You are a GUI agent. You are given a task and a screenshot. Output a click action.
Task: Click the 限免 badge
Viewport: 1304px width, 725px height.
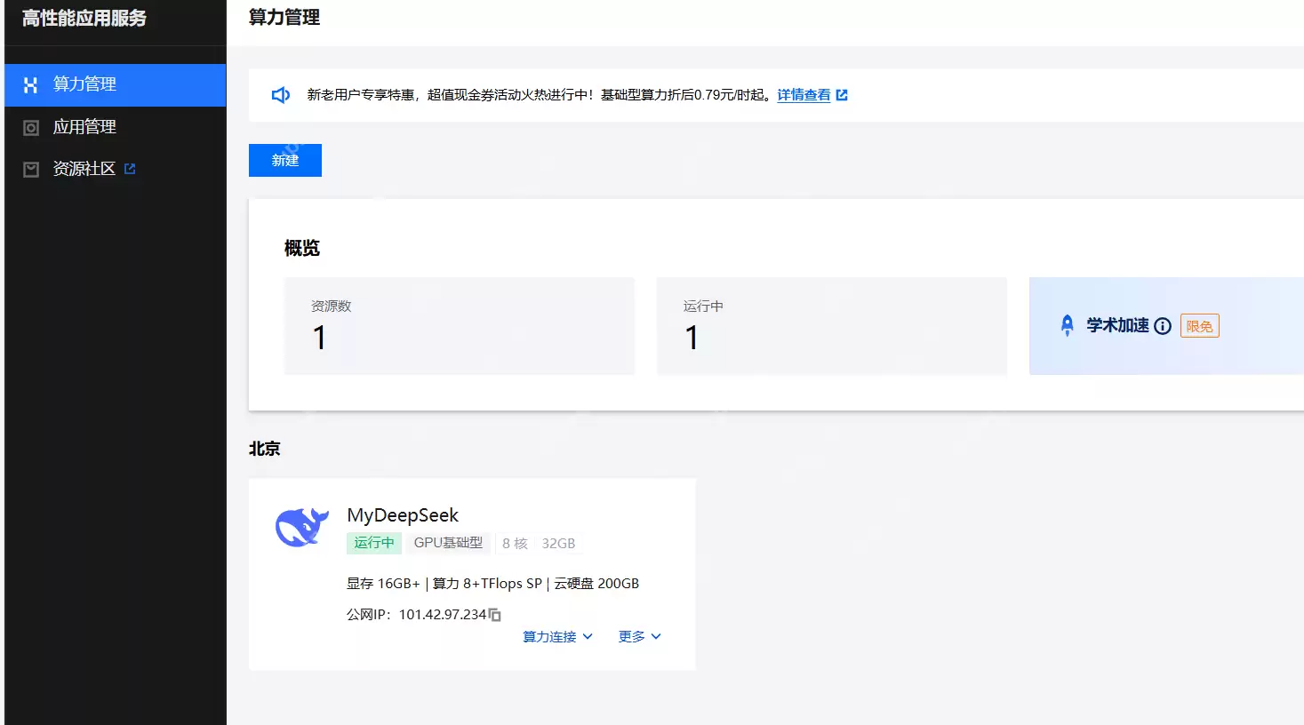(x=1199, y=325)
